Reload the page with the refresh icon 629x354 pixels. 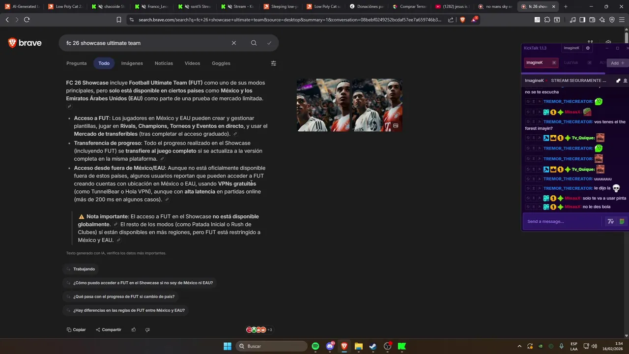tap(27, 20)
